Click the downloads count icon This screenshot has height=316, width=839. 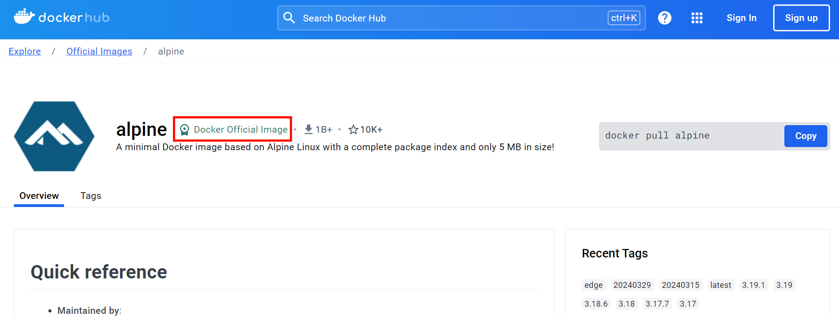308,130
